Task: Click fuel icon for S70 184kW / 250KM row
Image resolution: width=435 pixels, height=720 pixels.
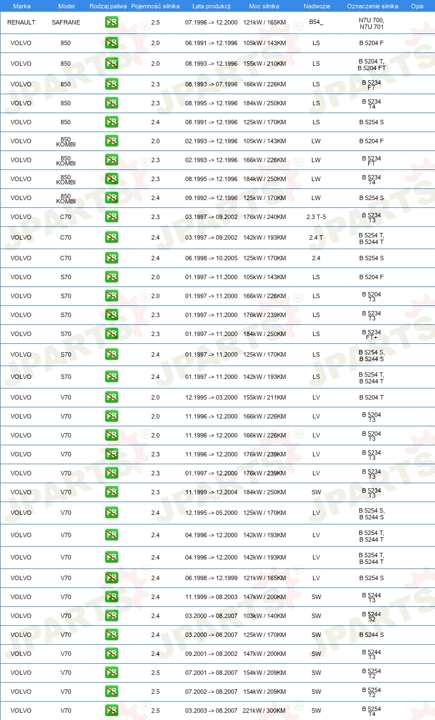Action: pyautogui.click(x=111, y=334)
